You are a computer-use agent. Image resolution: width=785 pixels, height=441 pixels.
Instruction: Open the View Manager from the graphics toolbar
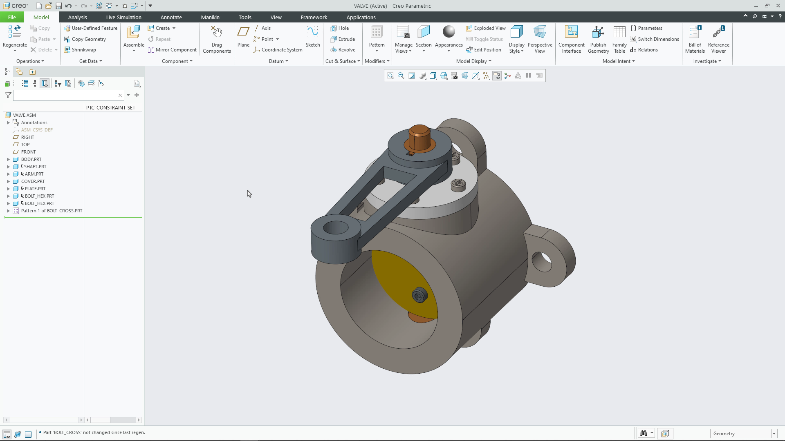[454, 76]
